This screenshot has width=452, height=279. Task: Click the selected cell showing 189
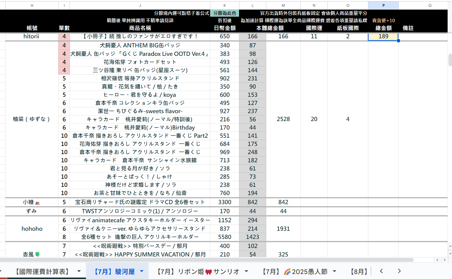click(383, 36)
